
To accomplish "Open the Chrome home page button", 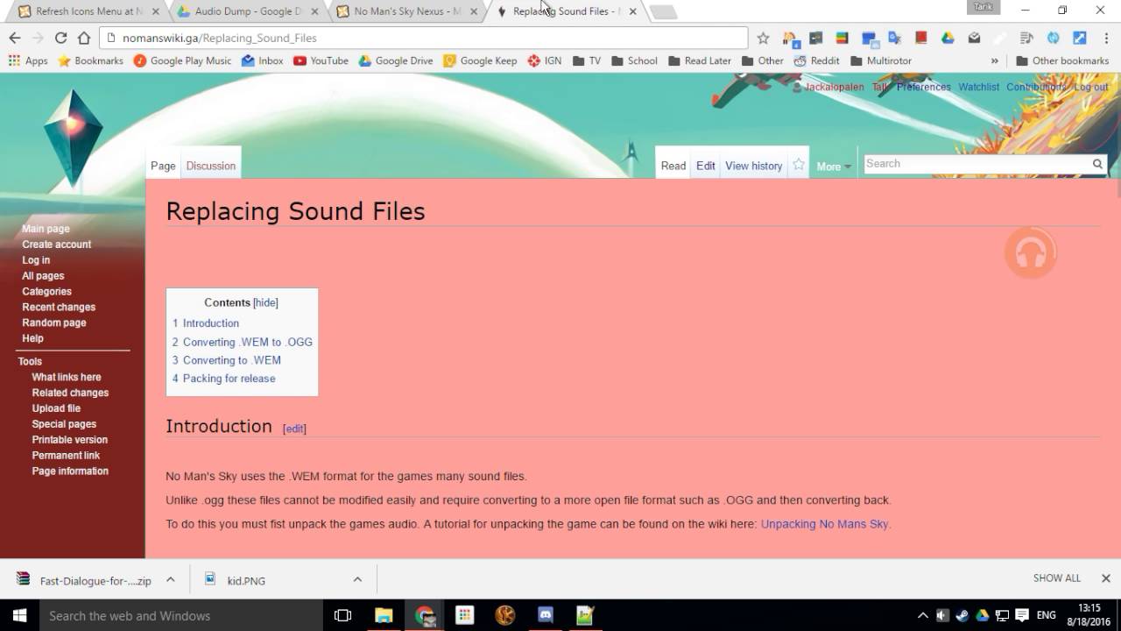I will tap(84, 38).
